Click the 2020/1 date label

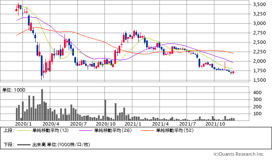[23, 124]
